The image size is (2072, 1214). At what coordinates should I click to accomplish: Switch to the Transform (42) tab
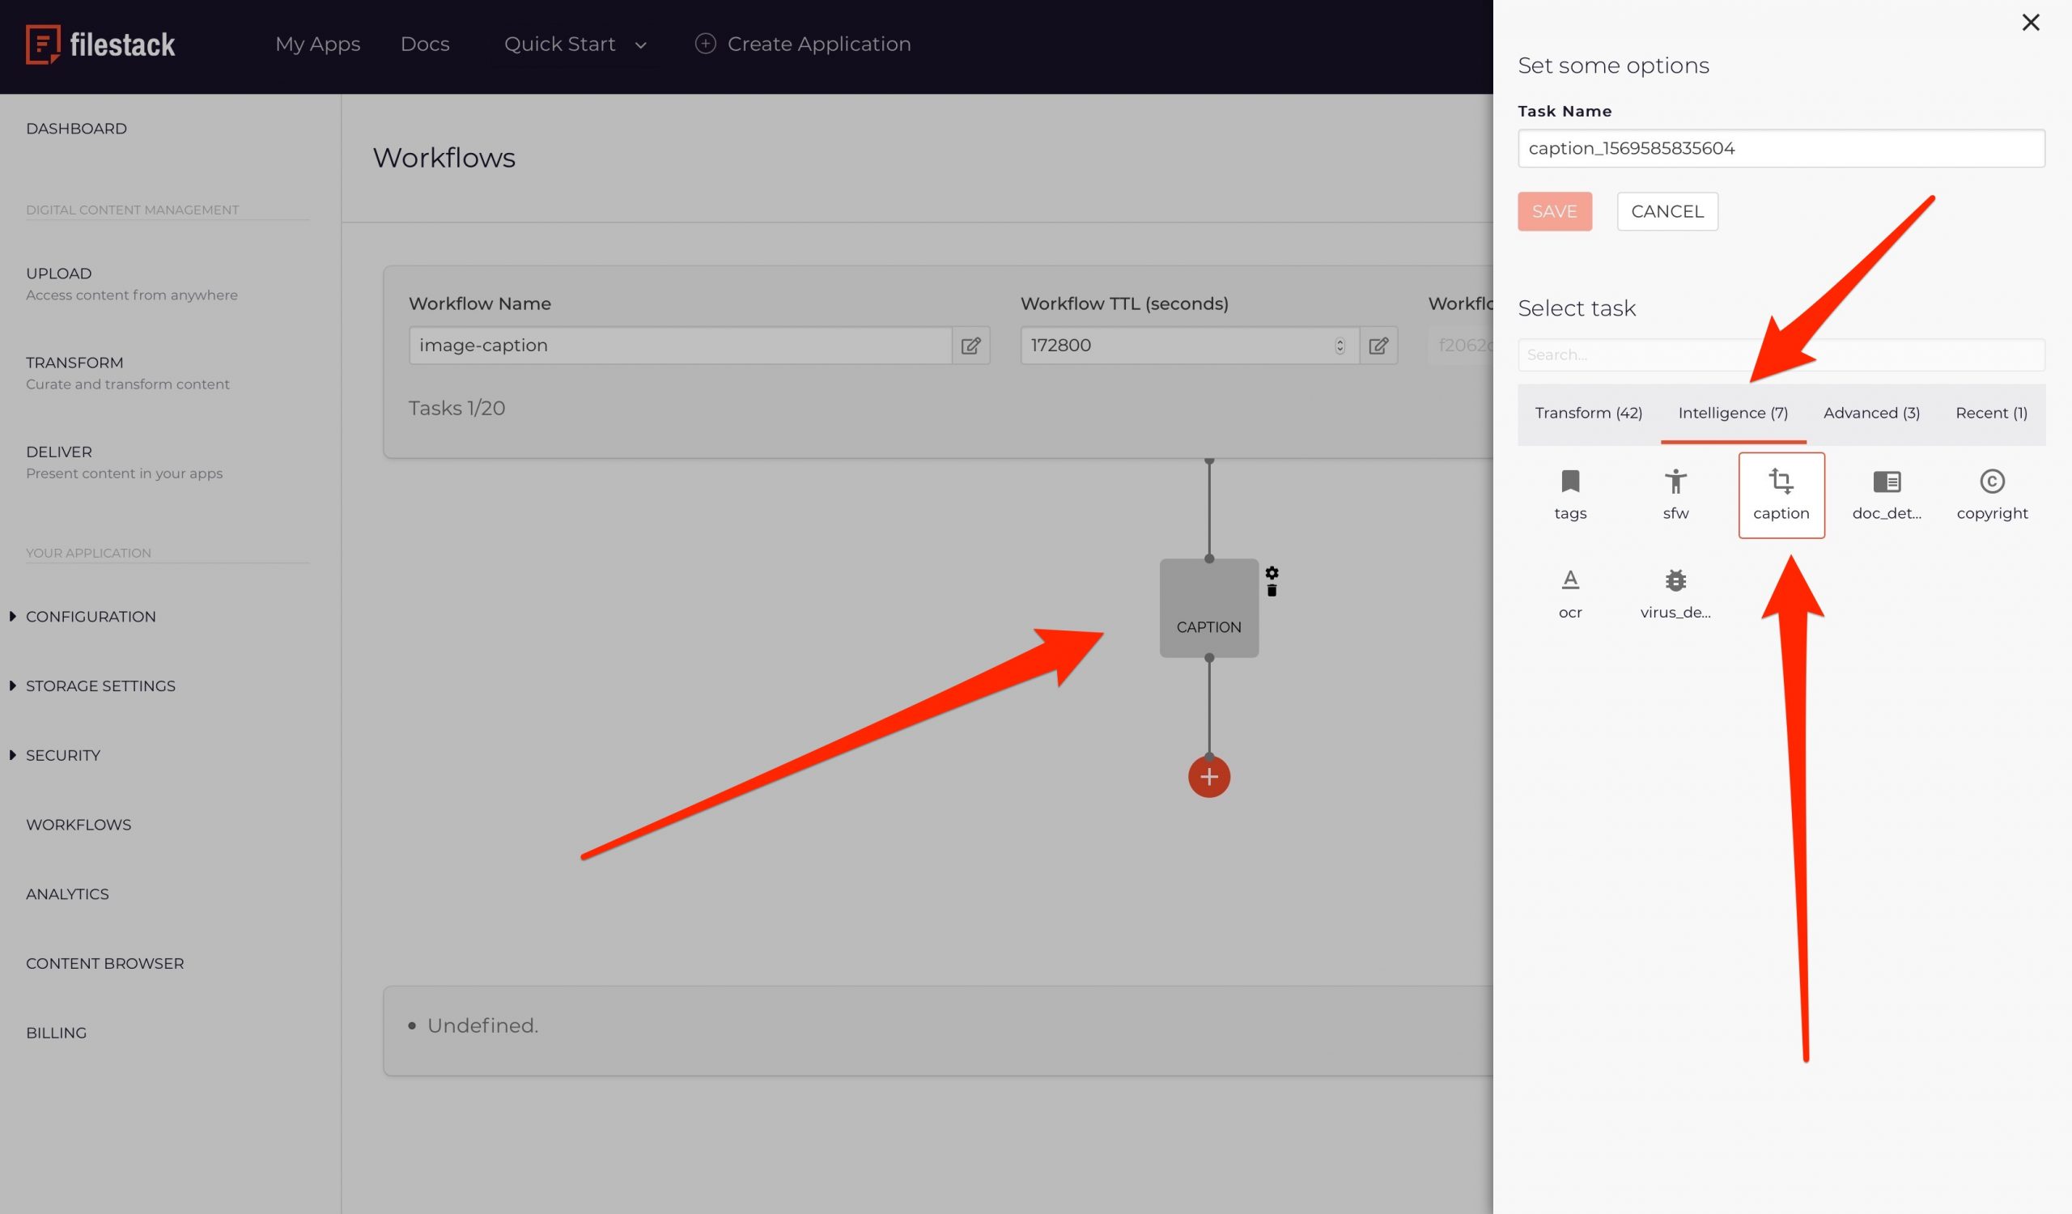coord(1589,413)
